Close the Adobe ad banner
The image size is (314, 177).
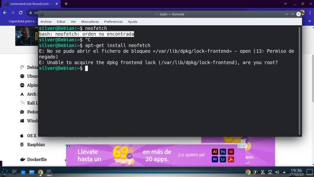[243, 147]
